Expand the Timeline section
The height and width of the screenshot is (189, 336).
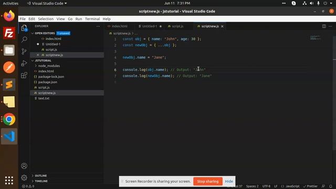pos(41,181)
